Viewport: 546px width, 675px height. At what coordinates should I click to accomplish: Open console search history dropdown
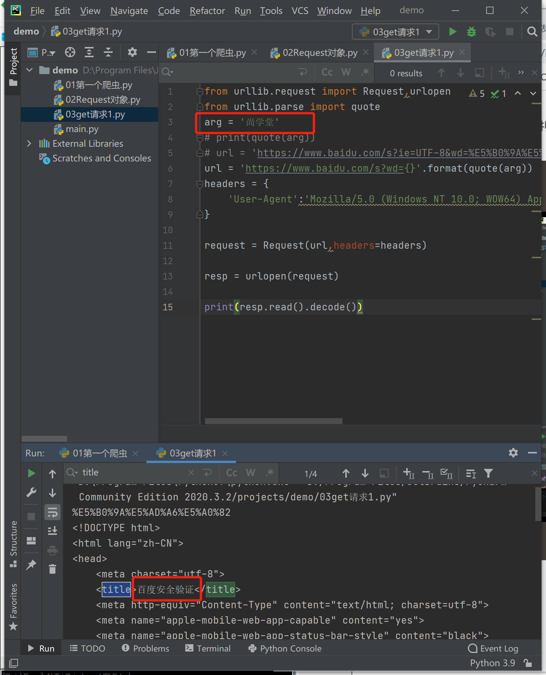tap(72, 473)
